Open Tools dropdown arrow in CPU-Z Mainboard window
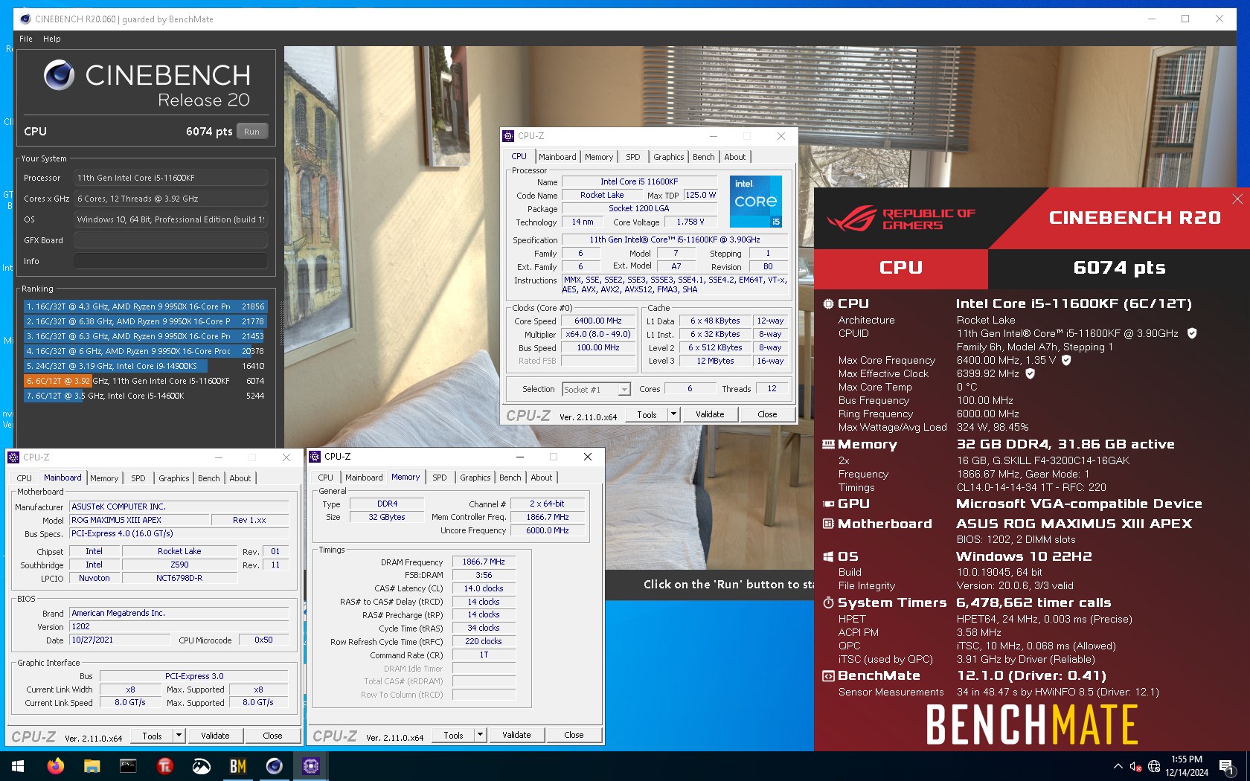Viewport: 1250px width, 781px height. coord(179,736)
